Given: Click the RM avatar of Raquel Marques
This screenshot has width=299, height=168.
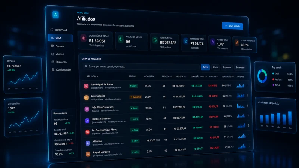Looking at the screenshot, I should (x=88, y=154).
